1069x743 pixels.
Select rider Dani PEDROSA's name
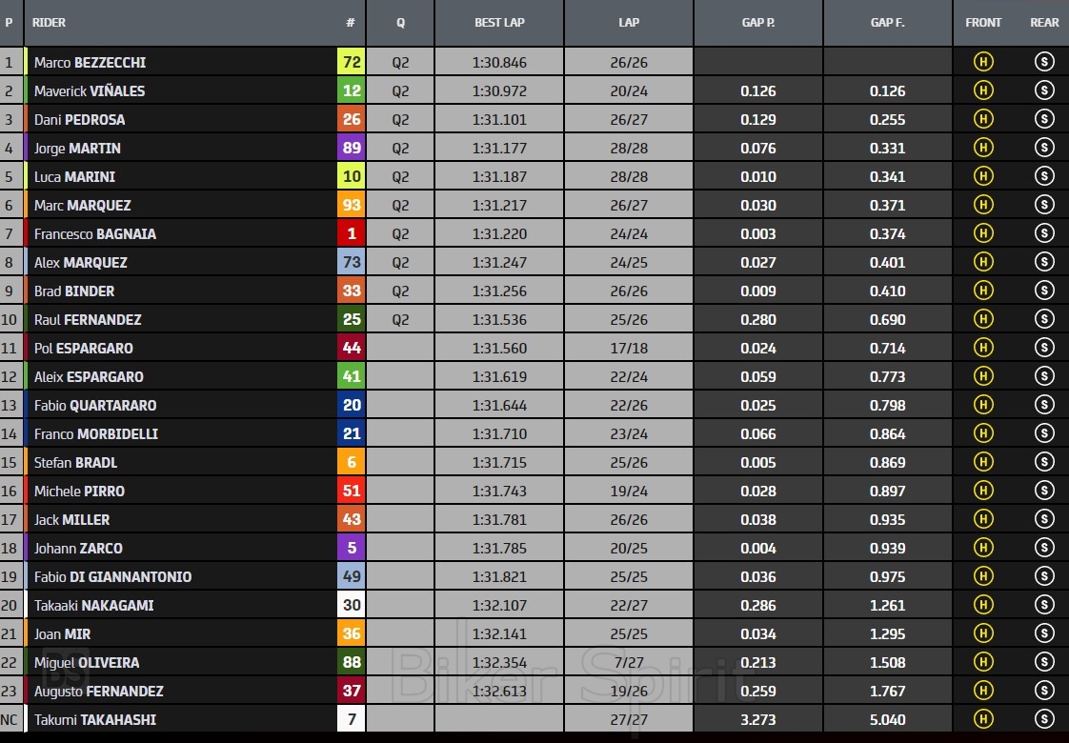point(79,120)
